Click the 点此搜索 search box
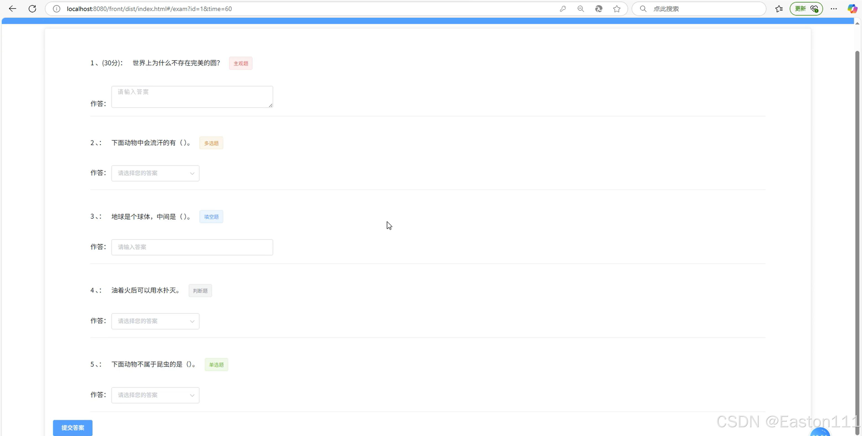 pyautogui.click(x=703, y=9)
